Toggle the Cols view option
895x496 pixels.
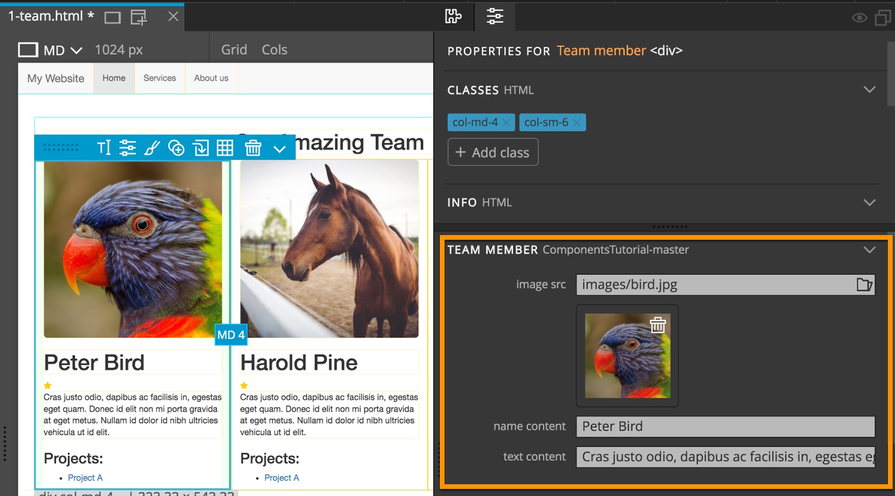[275, 50]
